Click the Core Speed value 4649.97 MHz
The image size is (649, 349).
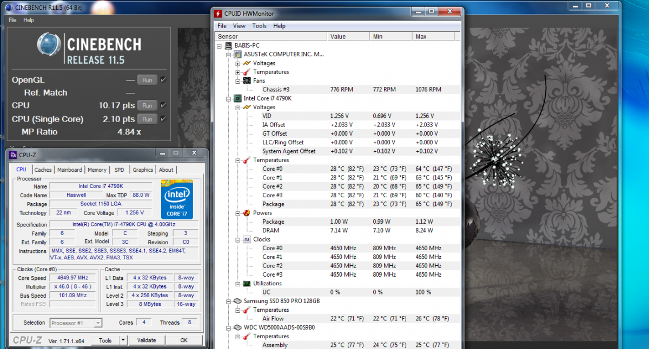click(x=72, y=278)
